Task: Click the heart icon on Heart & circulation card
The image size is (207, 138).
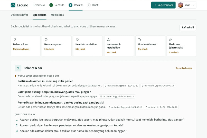Action: tap(77, 40)
